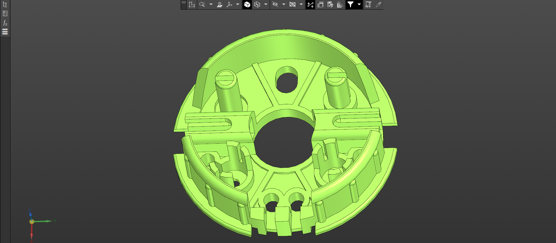Expand the zoom tool dropdown arrow

point(211,4)
